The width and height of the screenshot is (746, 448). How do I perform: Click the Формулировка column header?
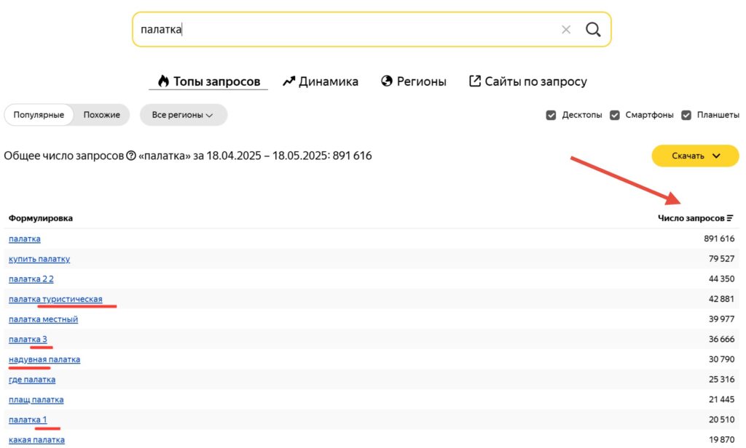(41, 218)
